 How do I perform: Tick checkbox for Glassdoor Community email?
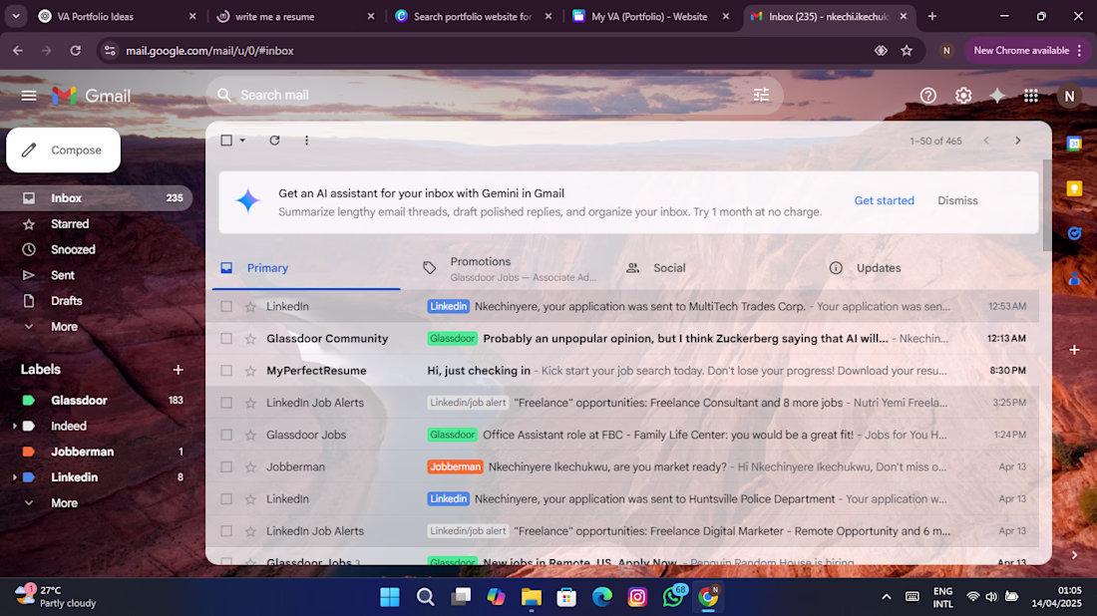click(226, 339)
